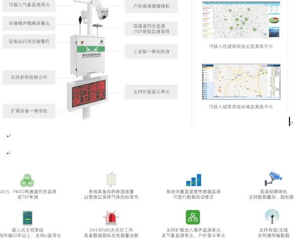Click the green PM2.5/PM10/TSP circles icon

27,181
